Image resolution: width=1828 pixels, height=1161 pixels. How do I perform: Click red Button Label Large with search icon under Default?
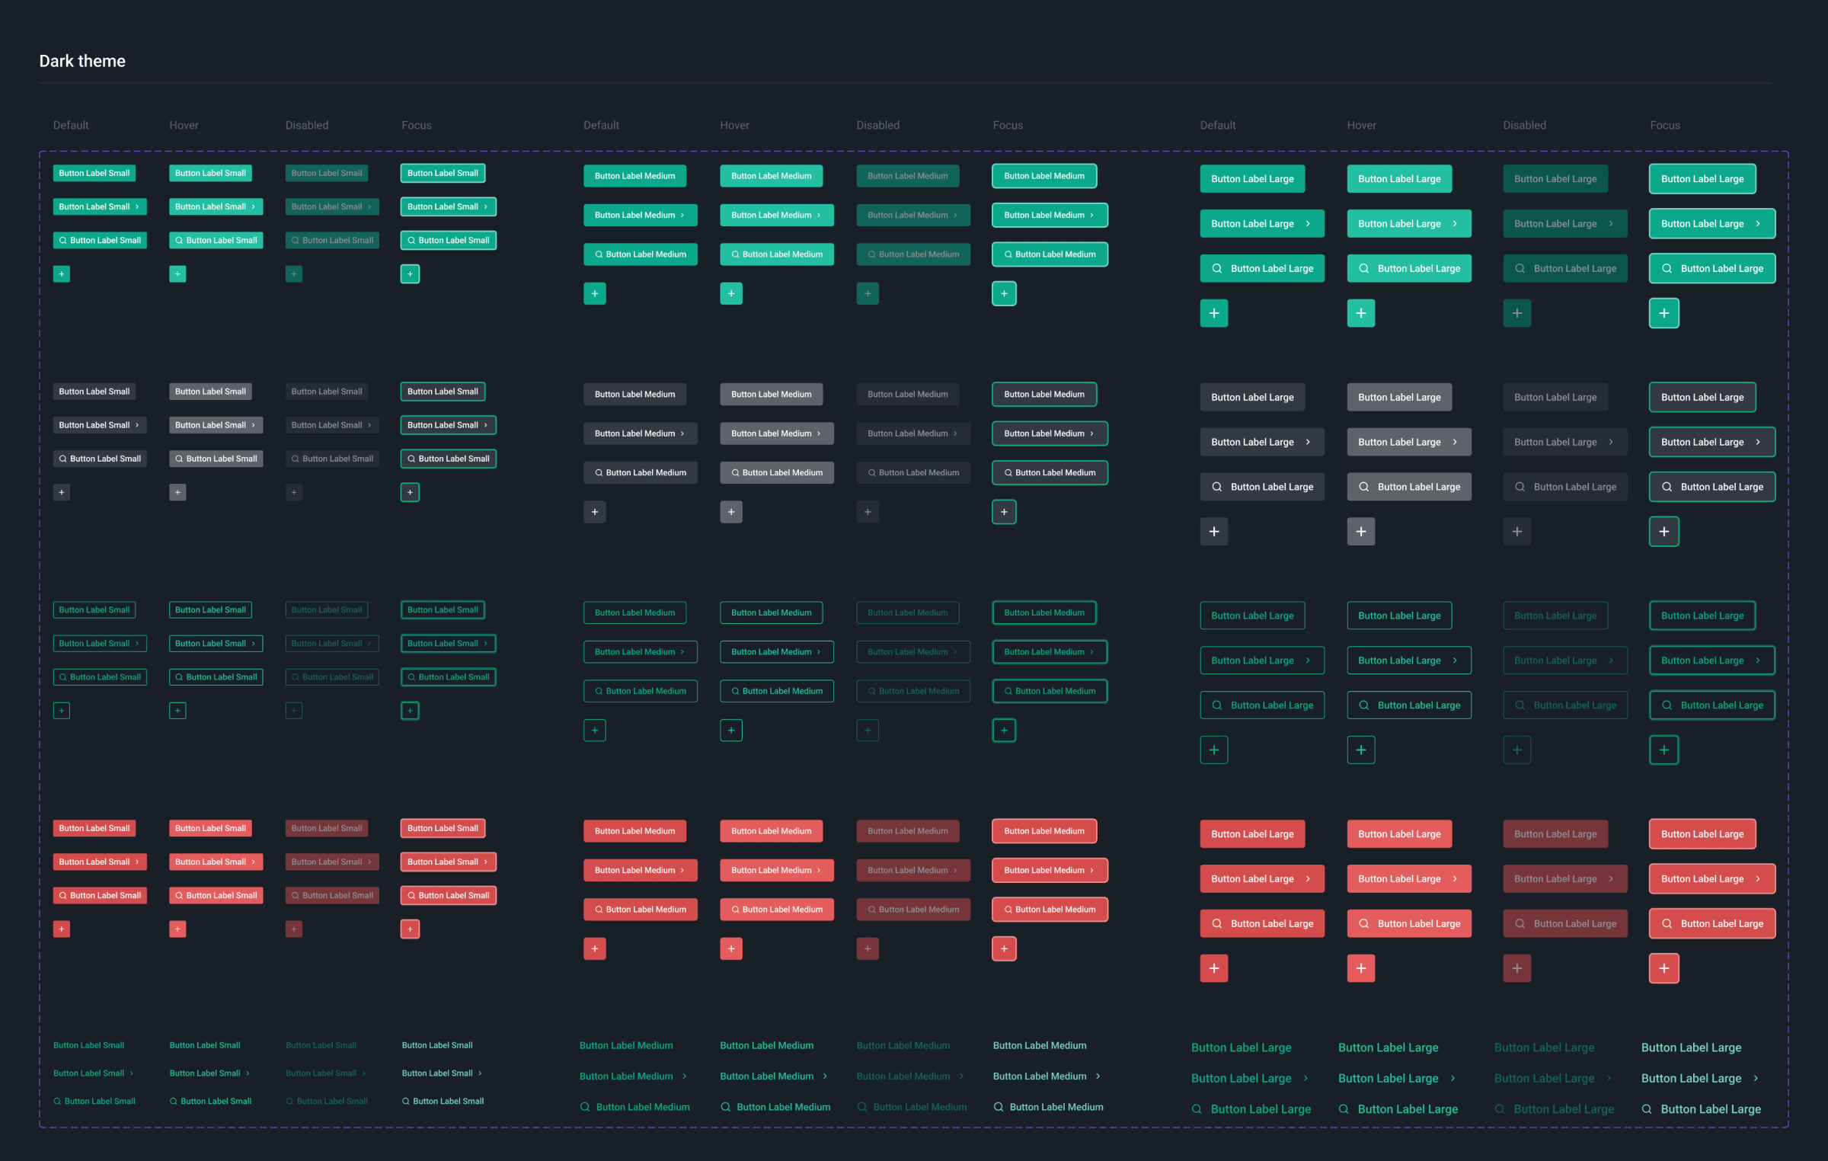coord(1262,924)
